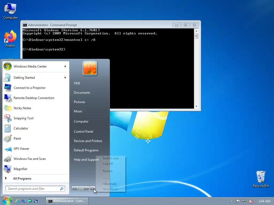Viewport: 274px width, 205px height.
Task: Open Windows Media Player from taskbar
Action: (30, 201)
